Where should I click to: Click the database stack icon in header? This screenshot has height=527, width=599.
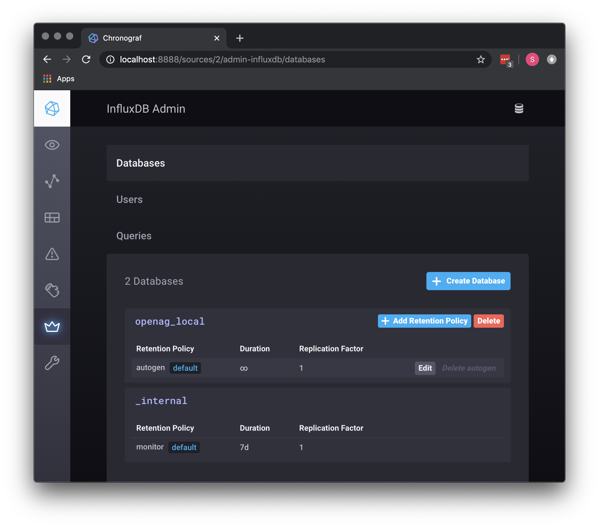pos(519,108)
